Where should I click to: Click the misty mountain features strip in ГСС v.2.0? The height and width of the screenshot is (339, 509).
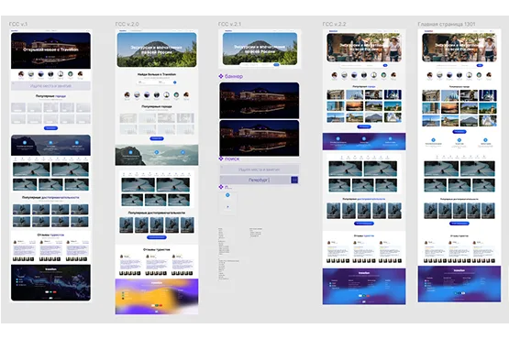coord(157,155)
